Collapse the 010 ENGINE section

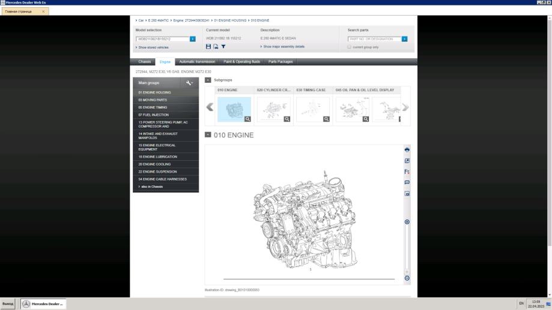pyautogui.click(x=208, y=135)
